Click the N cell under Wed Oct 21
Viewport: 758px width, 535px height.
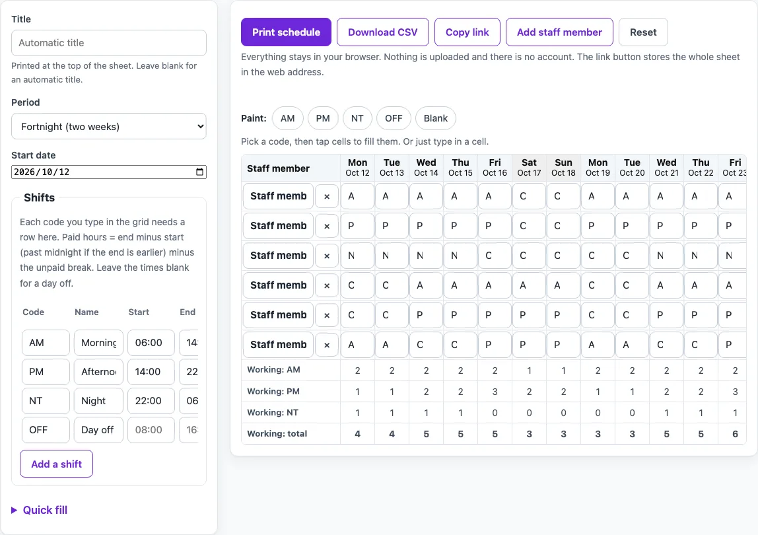pos(667,256)
